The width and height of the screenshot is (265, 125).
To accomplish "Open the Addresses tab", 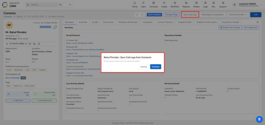I will tap(148, 22).
